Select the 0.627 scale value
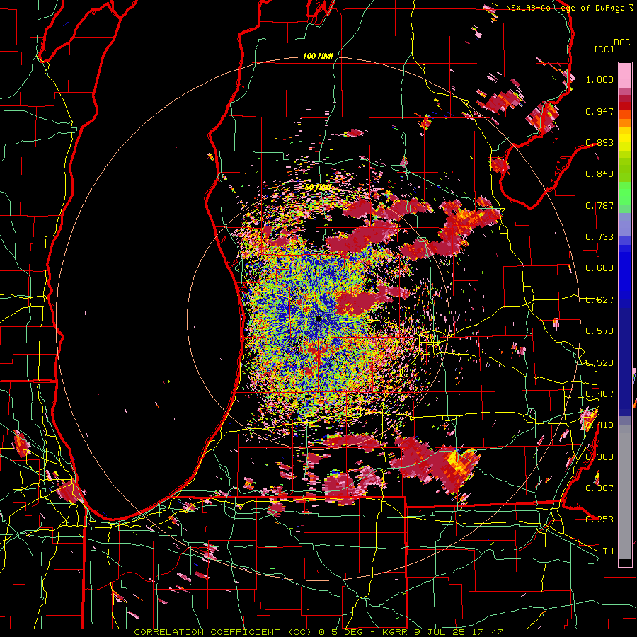The width and height of the screenshot is (637, 637). [x=599, y=300]
